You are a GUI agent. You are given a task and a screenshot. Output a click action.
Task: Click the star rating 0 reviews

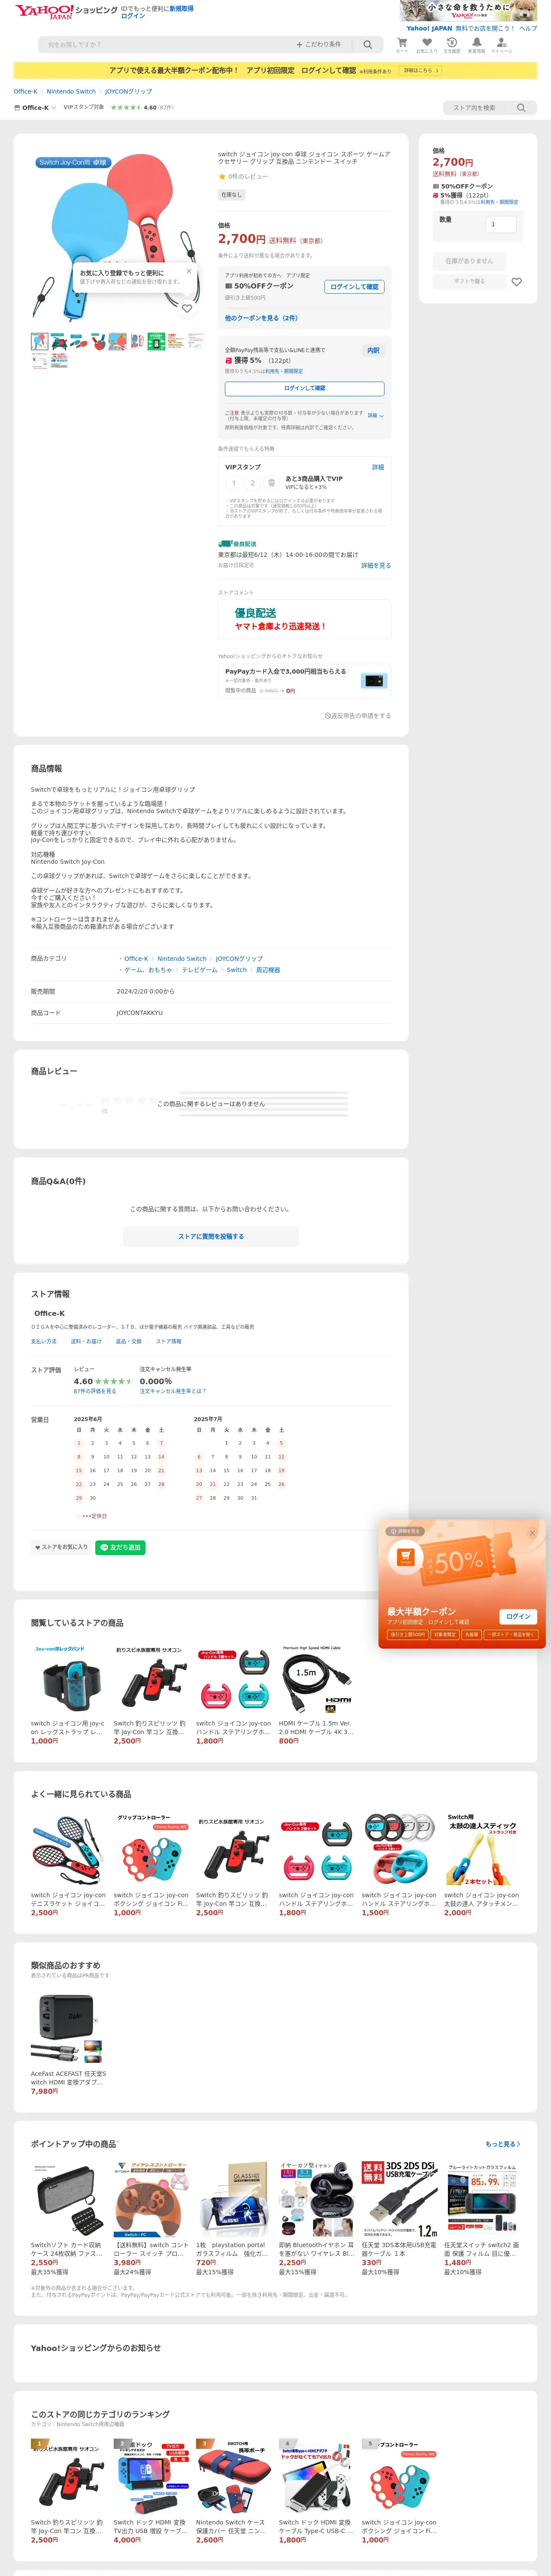[x=243, y=176]
